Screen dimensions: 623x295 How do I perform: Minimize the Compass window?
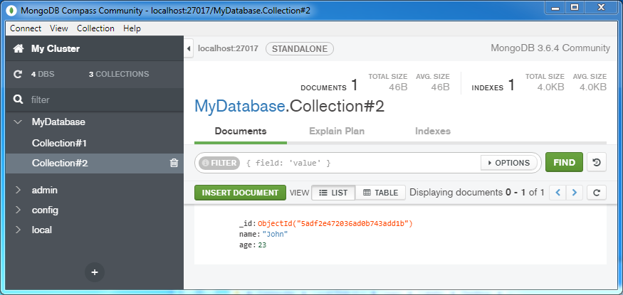[557, 8]
